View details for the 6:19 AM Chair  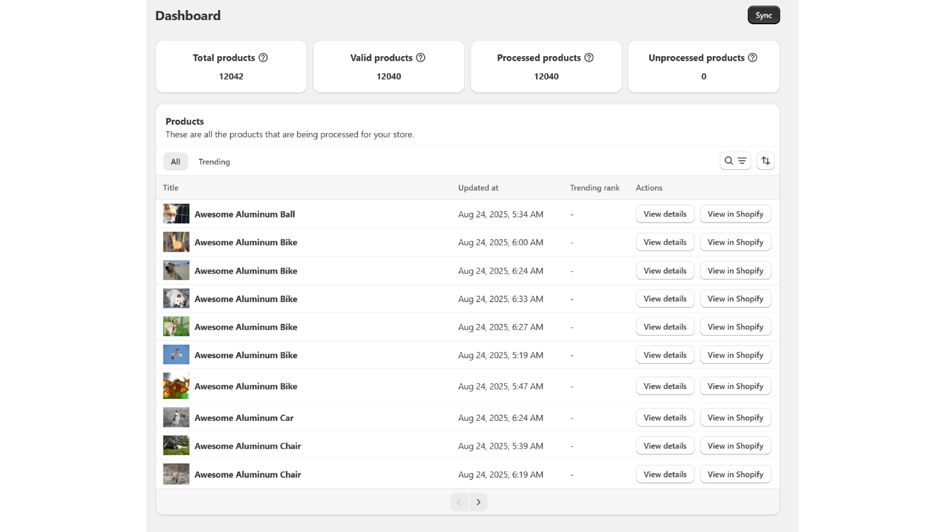tap(664, 475)
